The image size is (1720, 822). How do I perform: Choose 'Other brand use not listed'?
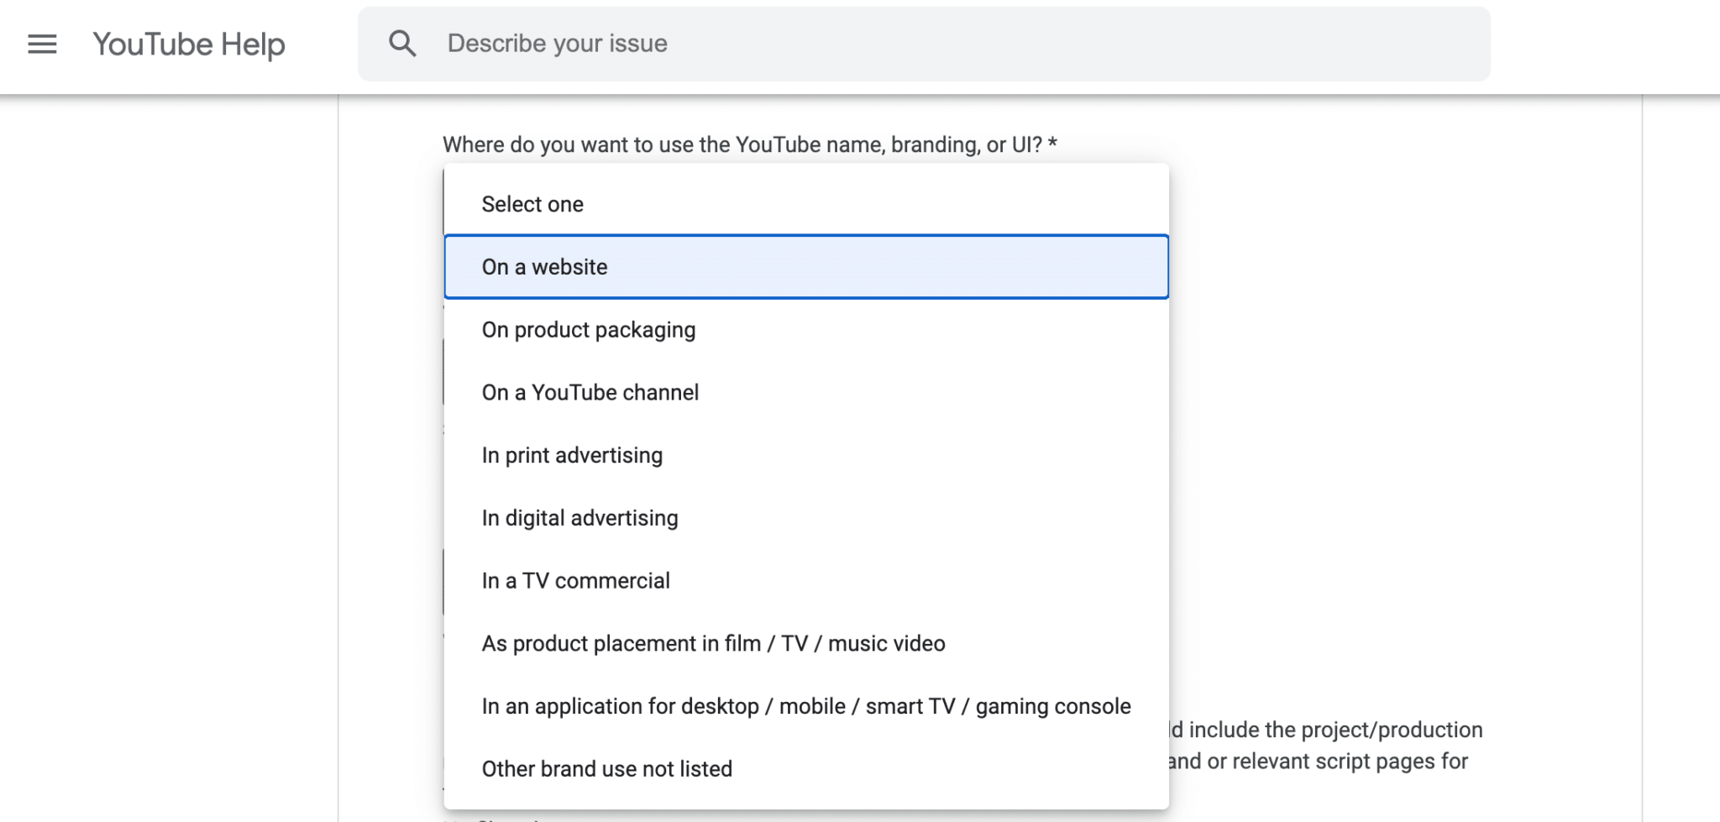click(806, 769)
